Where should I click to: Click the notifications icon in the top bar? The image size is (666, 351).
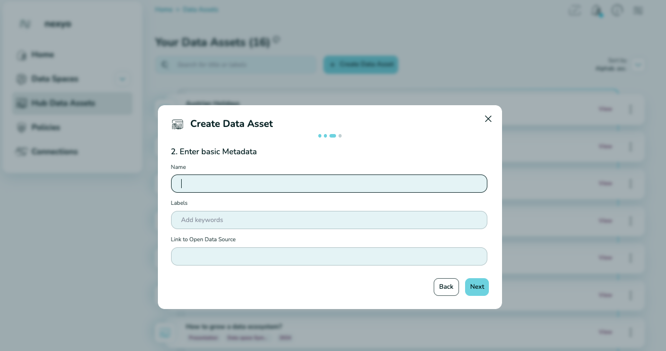(596, 10)
